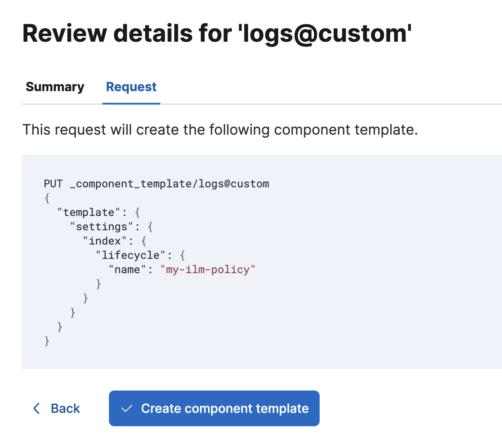Click the "name" field in the lifecycle object
The width and height of the screenshot is (502, 448).
[x=126, y=269]
